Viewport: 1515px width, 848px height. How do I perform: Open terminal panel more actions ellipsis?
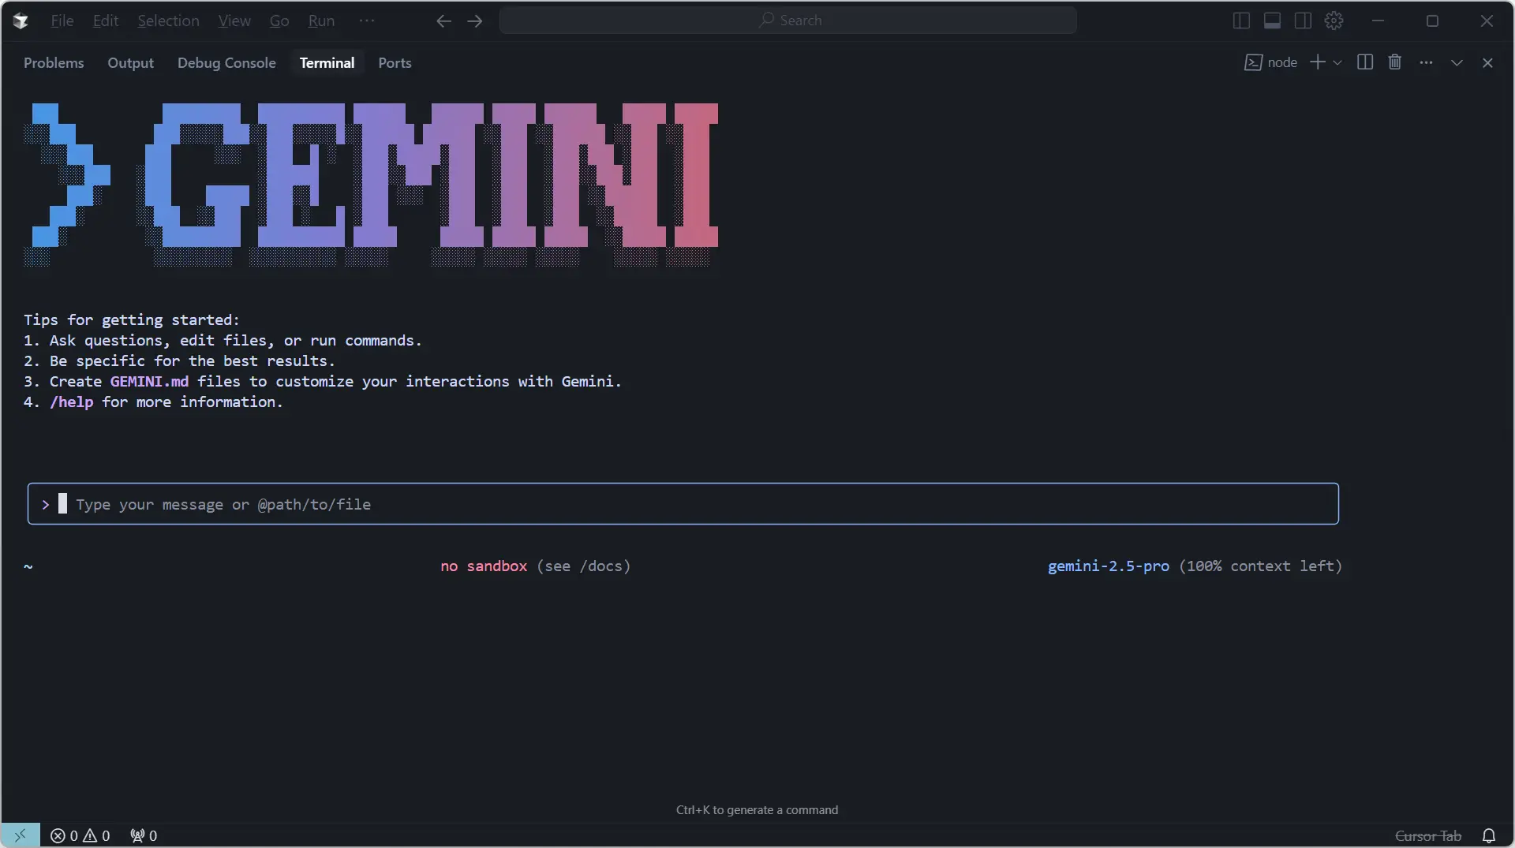(x=1425, y=62)
